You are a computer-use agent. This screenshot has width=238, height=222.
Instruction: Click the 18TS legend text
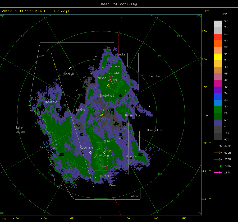coord(227,172)
